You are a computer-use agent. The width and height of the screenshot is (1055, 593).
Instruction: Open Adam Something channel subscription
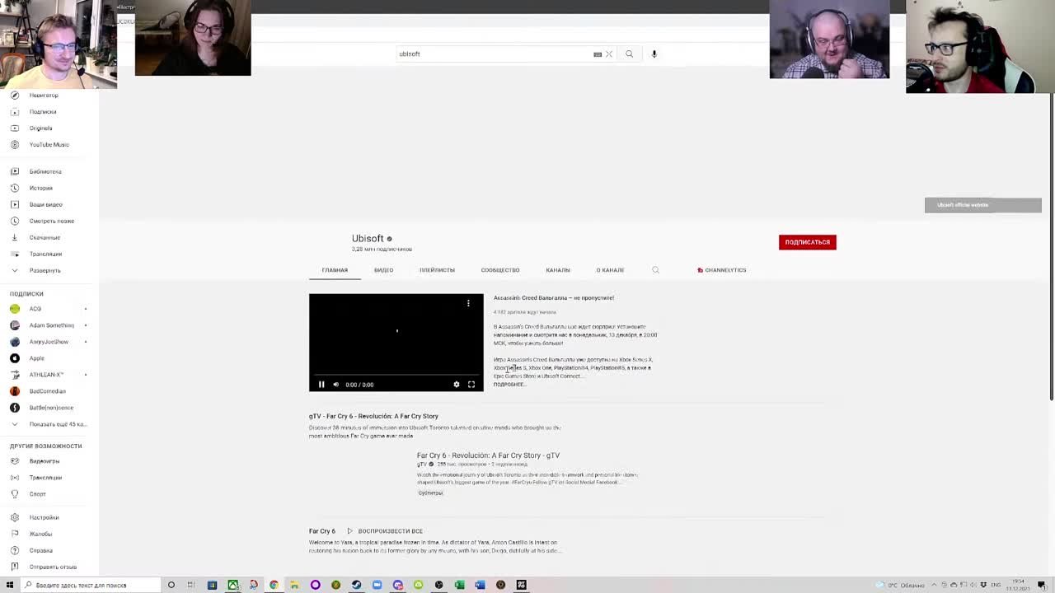52,325
